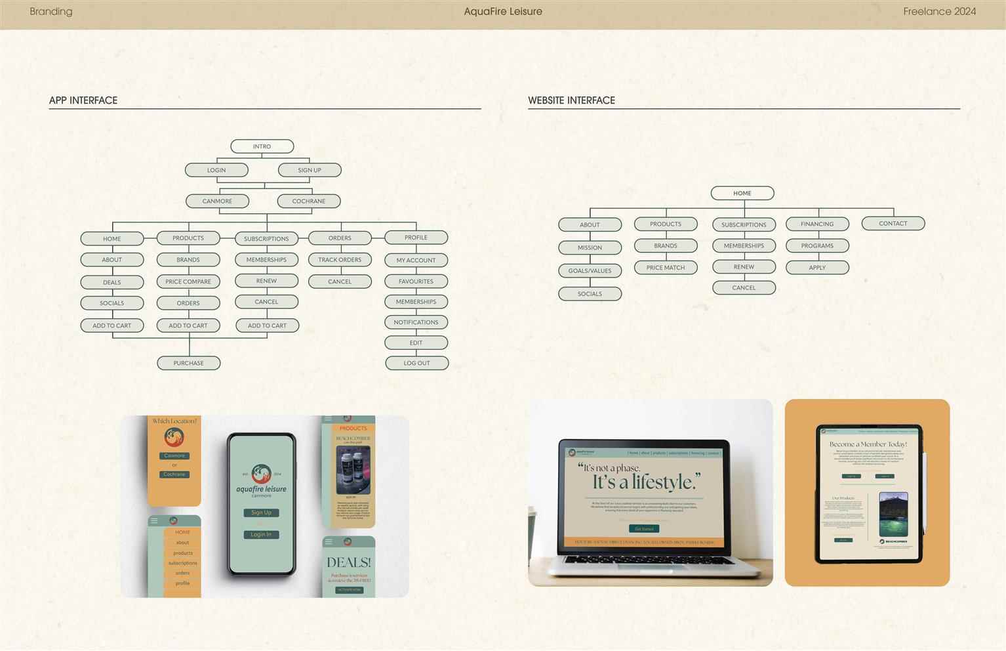Open hamburger menu on the HOME menu screen
The image size is (1006, 651).
[x=154, y=521]
